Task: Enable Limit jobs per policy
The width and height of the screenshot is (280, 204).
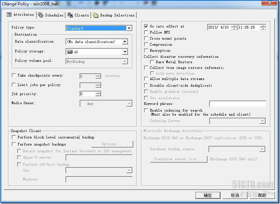Action: pos(14,85)
